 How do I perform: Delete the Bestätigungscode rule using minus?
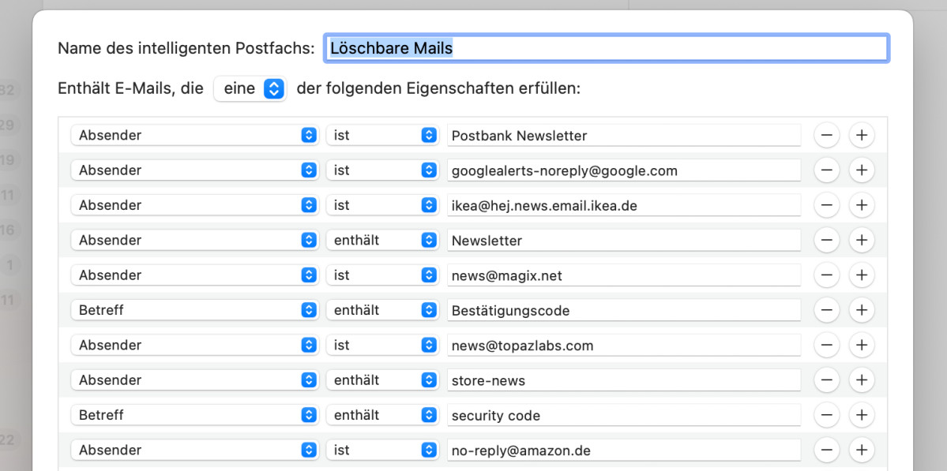click(826, 311)
